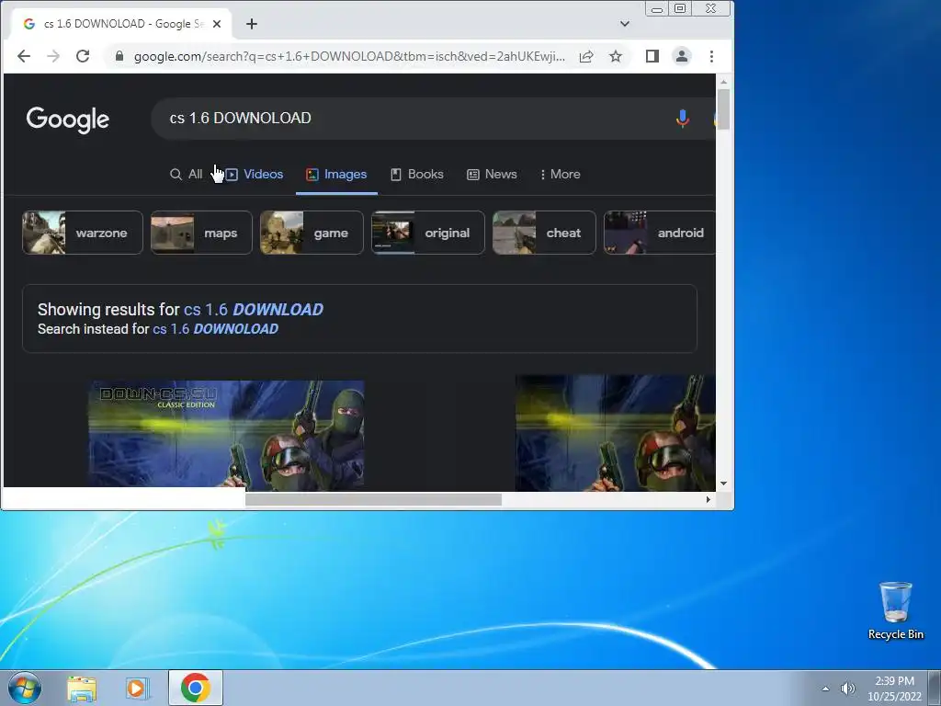Switch to the News results tab

tap(493, 174)
